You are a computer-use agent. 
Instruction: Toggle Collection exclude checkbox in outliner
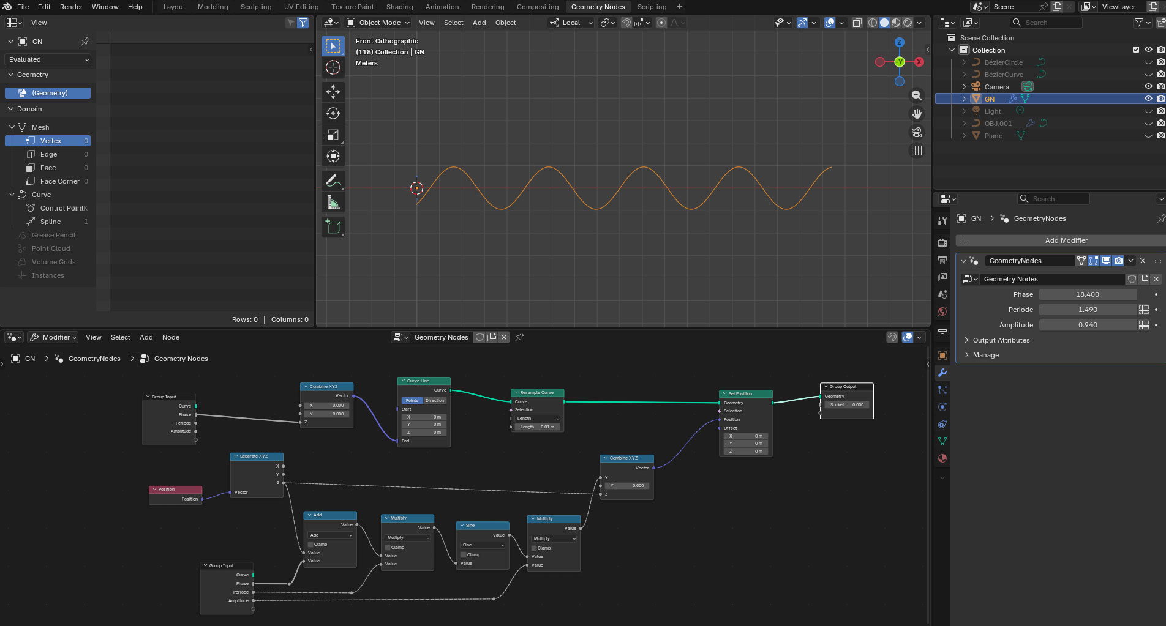point(1136,50)
